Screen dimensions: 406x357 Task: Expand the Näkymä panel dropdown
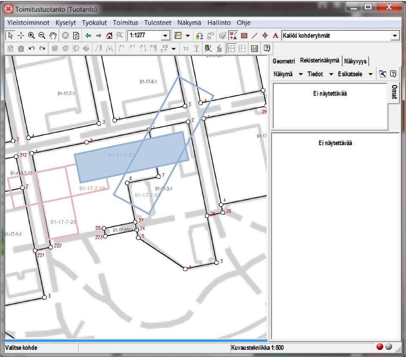click(x=301, y=74)
